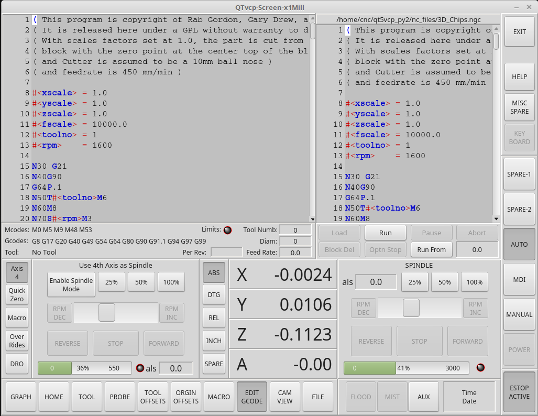Click the down arrow of the right G-code viewer scrollbar
The image size is (538, 416).
click(x=496, y=218)
